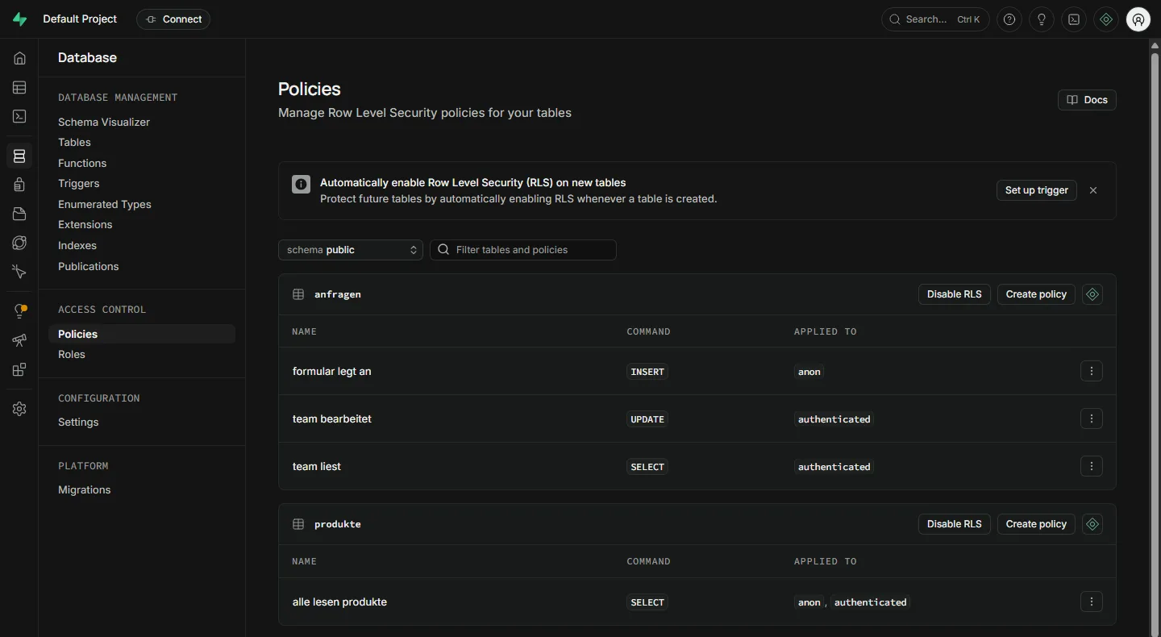Select the Database icon in the sidebar
This screenshot has width=1161, height=637.
(x=19, y=156)
